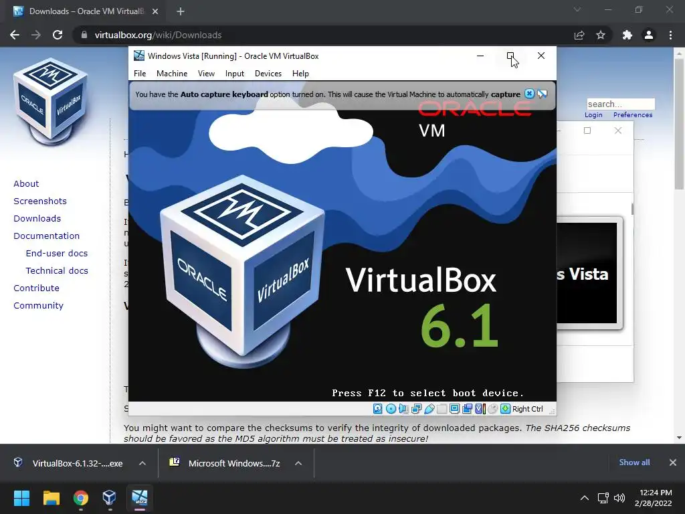The height and width of the screenshot is (514, 685).
Task: Share this page via Chrome share icon
Action: (579, 35)
